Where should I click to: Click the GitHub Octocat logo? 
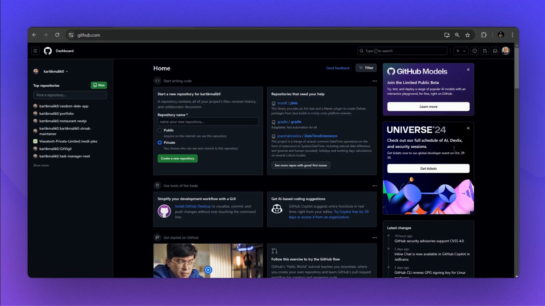(48, 51)
